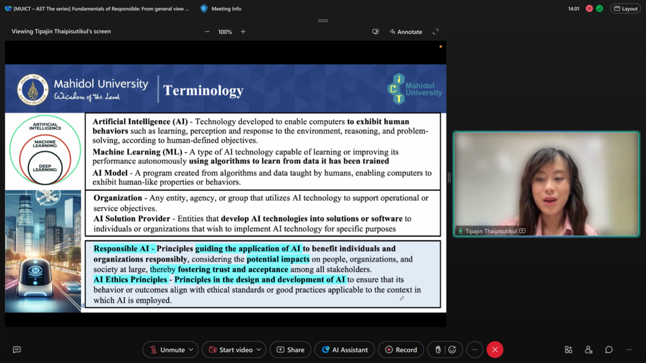
Task: Open more options in the center toolbar
Action: coord(475,350)
